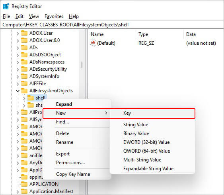Click the anifile folder icon
The height and width of the screenshot is (195, 224).
[x=24, y=155]
